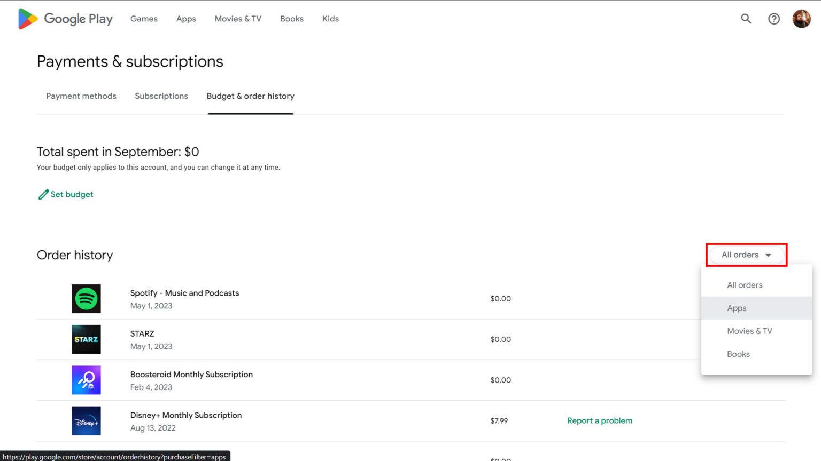
Task: Choose Apps from the filter menu
Action: (x=756, y=308)
